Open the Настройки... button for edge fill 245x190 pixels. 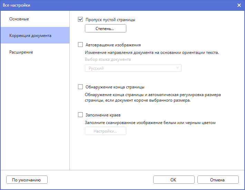click(105, 131)
